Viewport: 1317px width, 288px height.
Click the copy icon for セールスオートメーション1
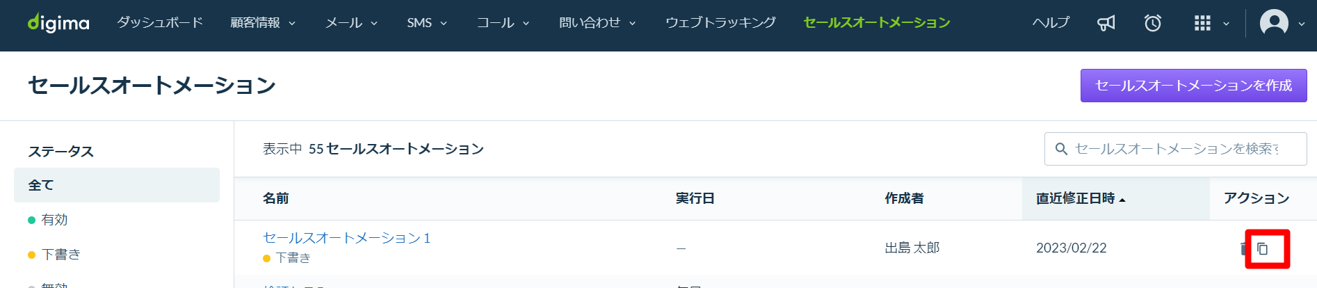tap(1263, 248)
